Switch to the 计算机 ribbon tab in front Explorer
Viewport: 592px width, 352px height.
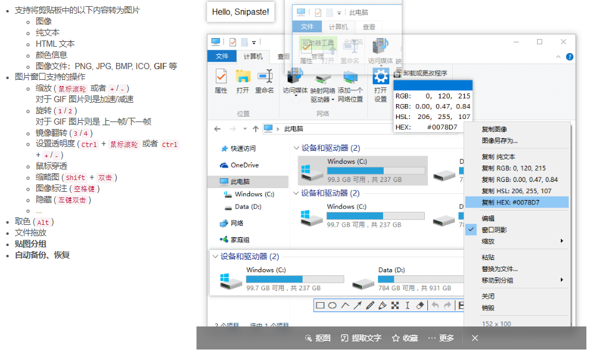click(253, 57)
